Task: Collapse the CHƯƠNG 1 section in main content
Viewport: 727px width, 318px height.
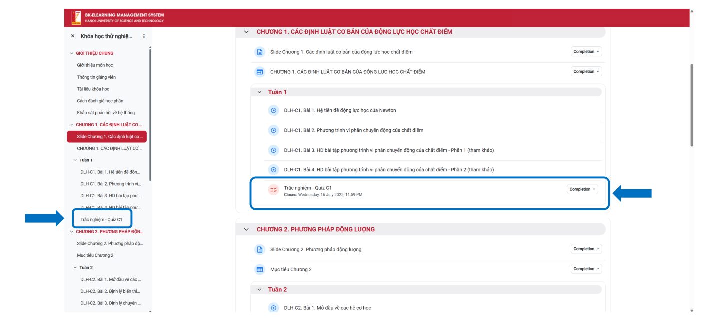Action: click(x=246, y=32)
